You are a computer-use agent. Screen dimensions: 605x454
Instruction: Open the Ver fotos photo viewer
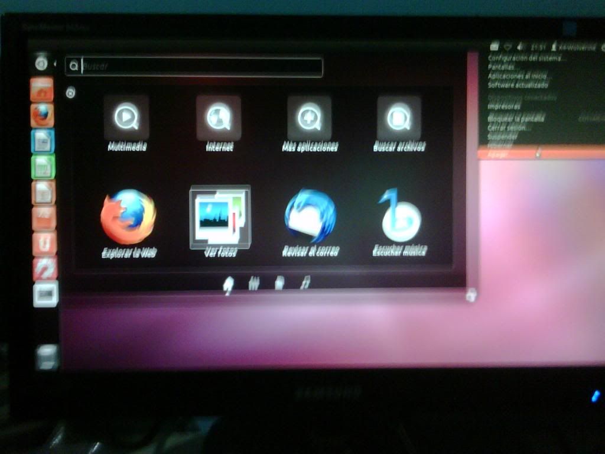click(x=220, y=220)
